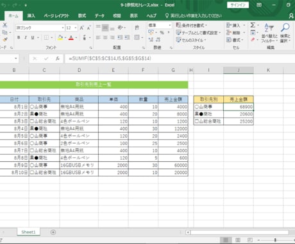Toggle Italic formatting

[26, 38]
